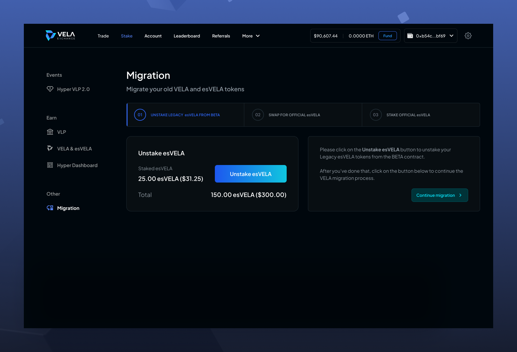Click the wallet card icon beside the address
The image size is (517, 352).
pyautogui.click(x=410, y=35)
